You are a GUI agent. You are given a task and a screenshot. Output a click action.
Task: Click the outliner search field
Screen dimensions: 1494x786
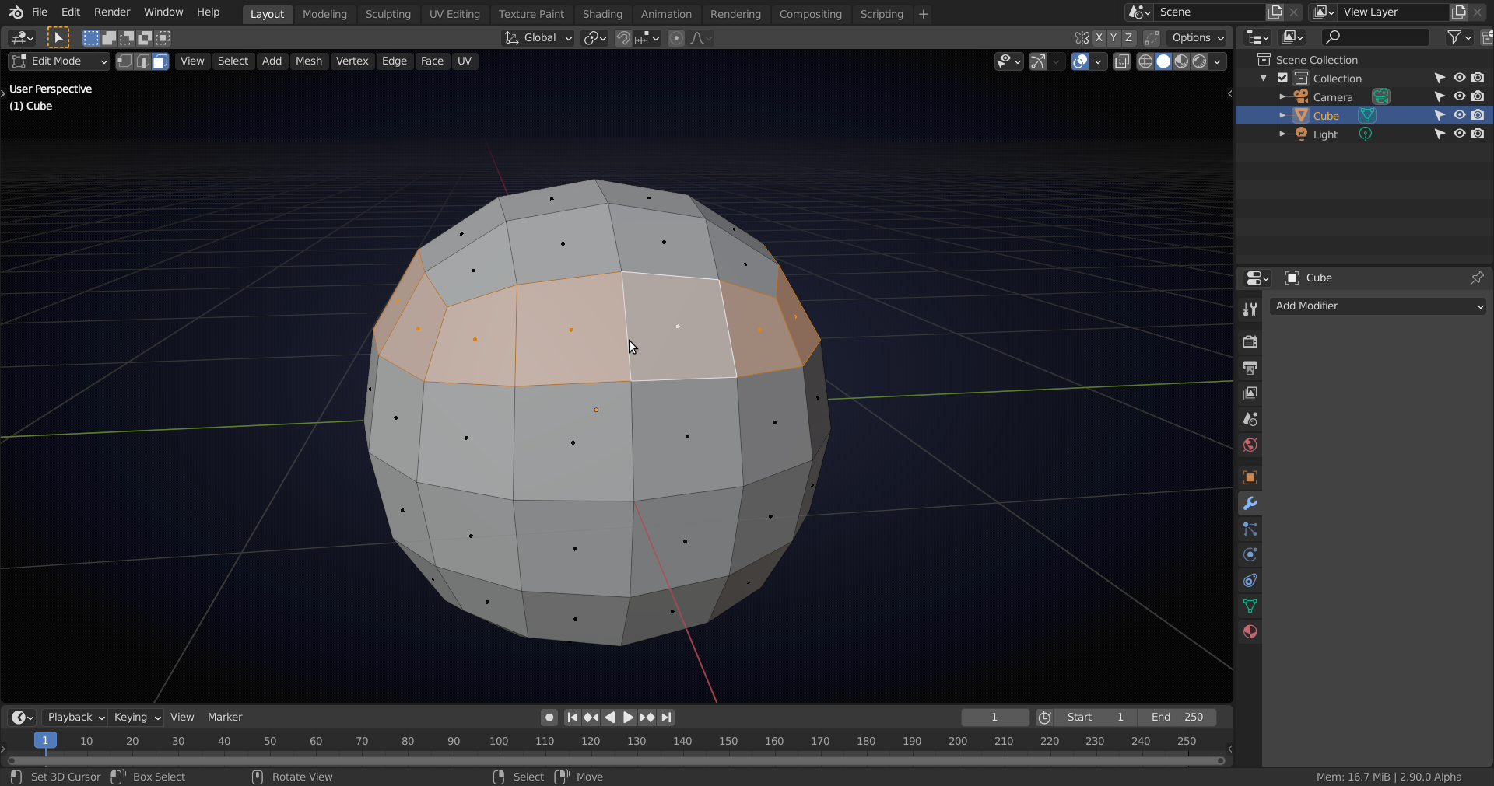1374,37
